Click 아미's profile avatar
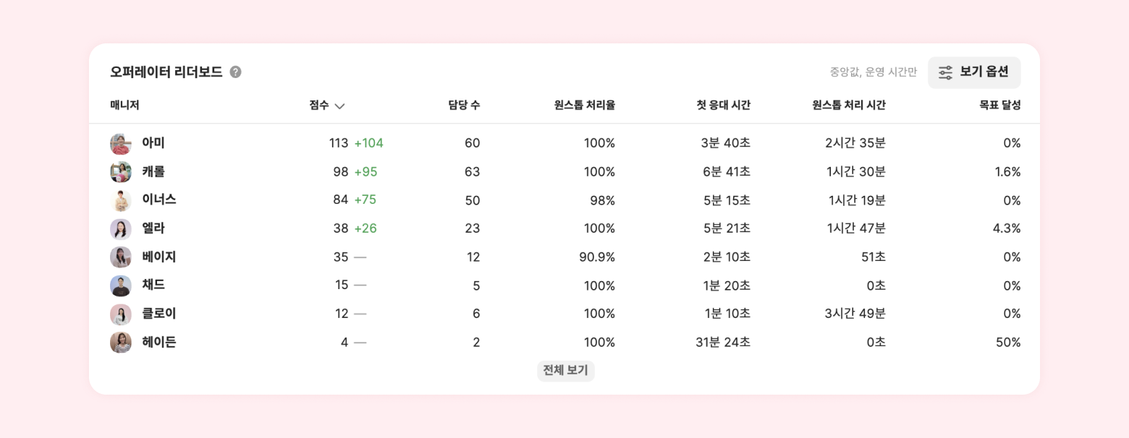The width and height of the screenshot is (1129, 438). (x=121, y=144)
